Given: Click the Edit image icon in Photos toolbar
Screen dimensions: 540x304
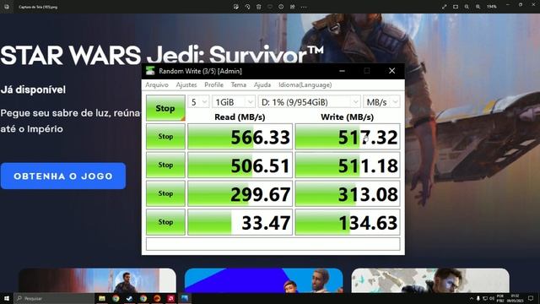Looking at the screenshot, I should pos(236,7).
